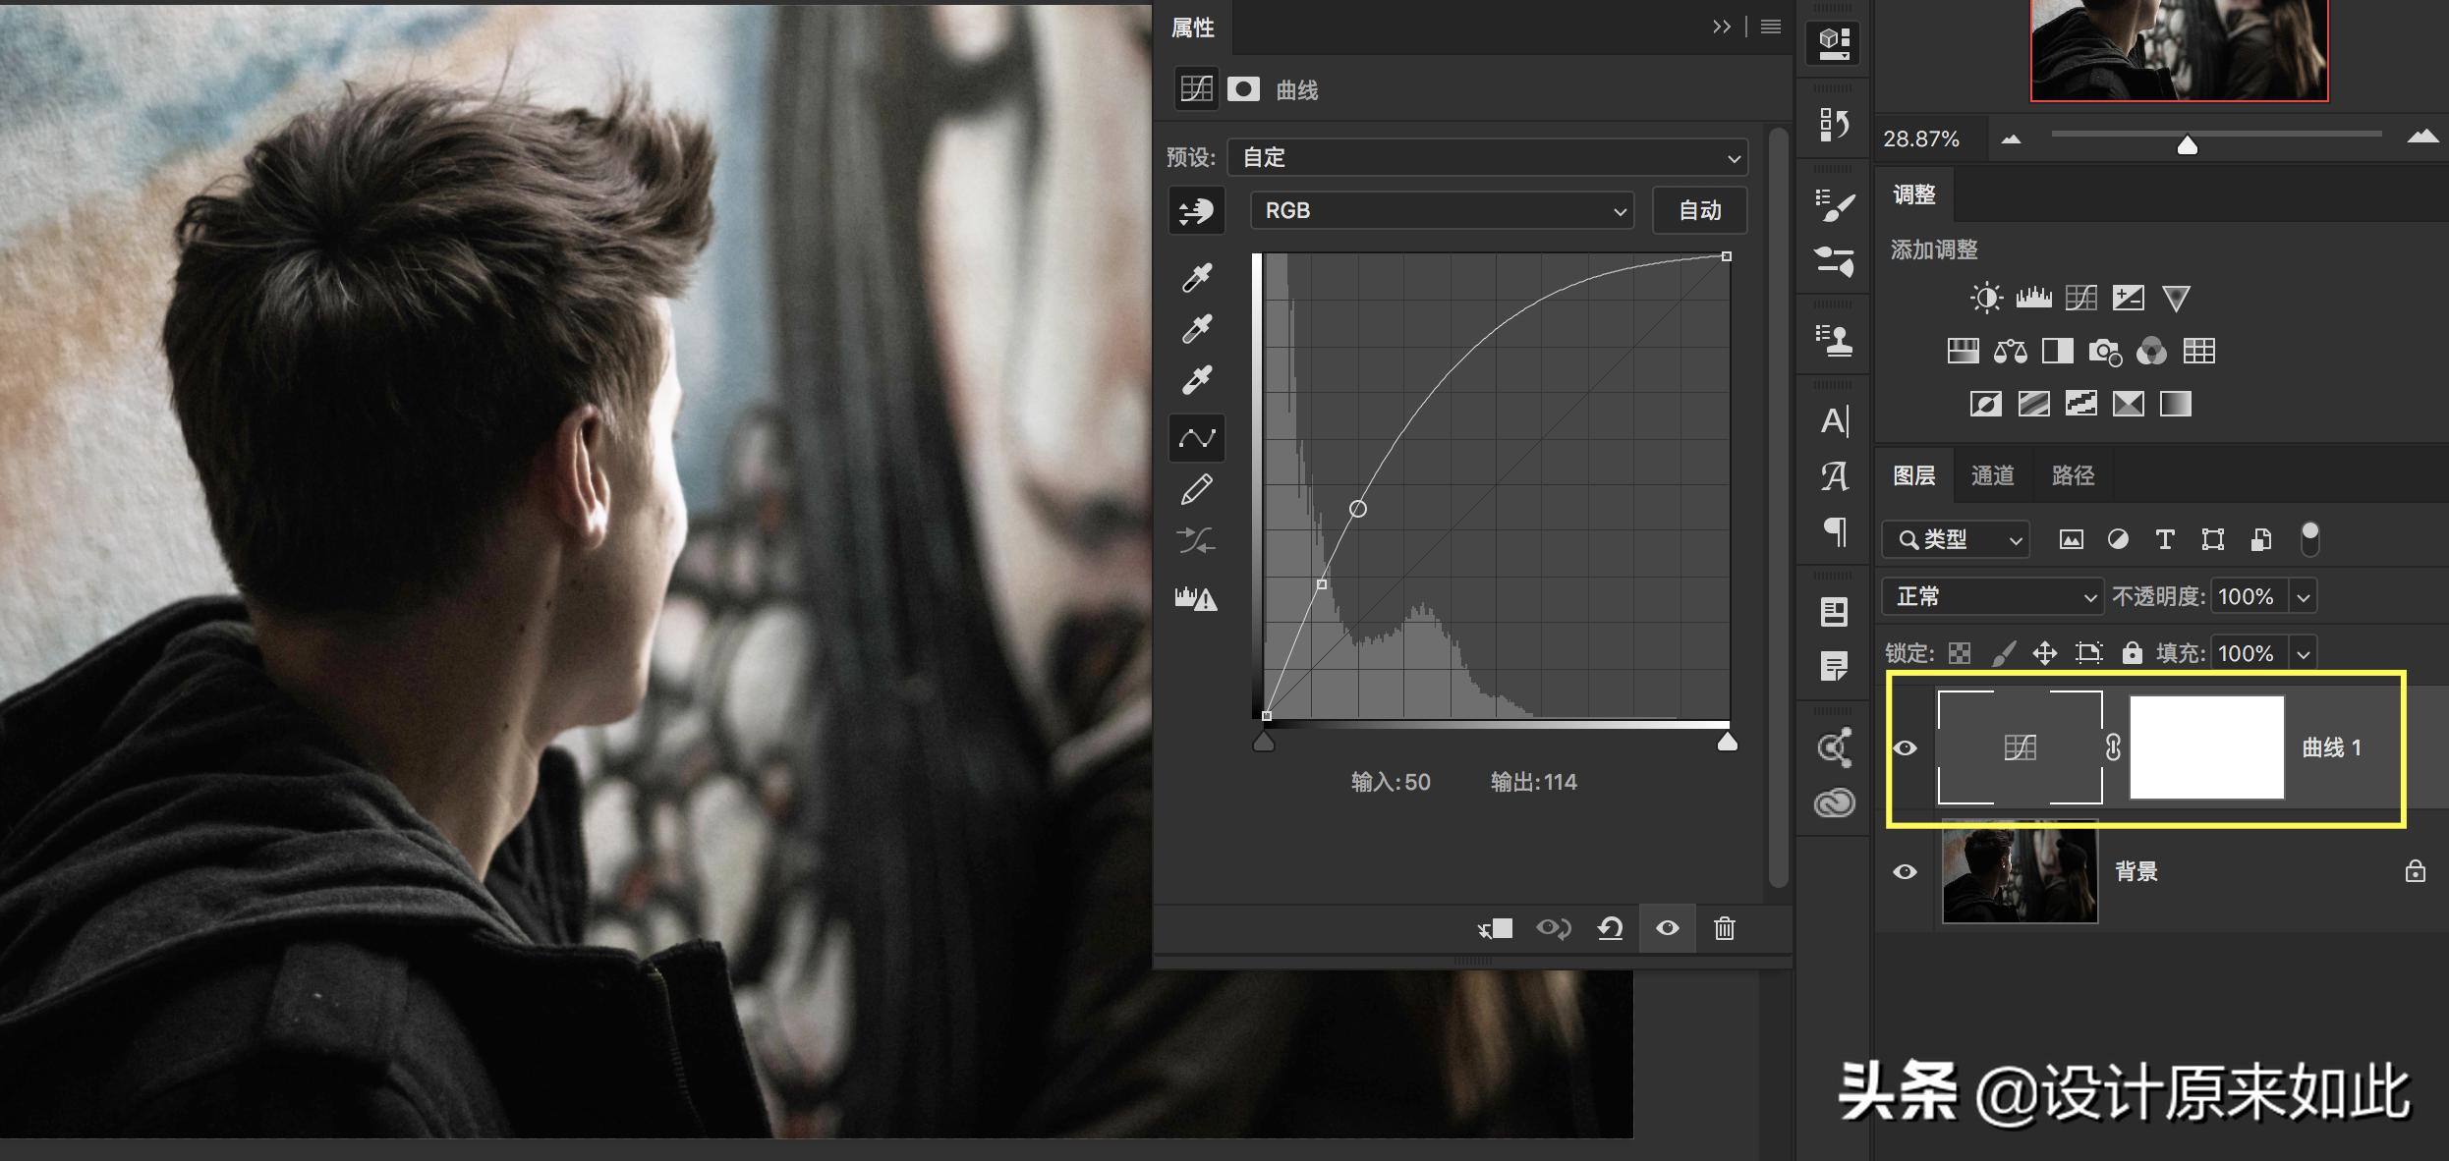Open the 预设 preset dropdown
This screenshot has width=2449, height=1161.
[1488, 157]
